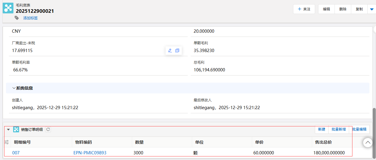Click copy icon next to 厂商卖出-未税 value

click(x=177, y=51)
